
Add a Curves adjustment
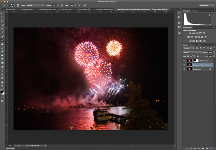(197, 33)
